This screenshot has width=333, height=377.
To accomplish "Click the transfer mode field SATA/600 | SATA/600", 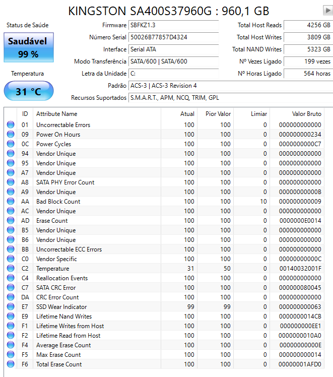I will (173, 61).
